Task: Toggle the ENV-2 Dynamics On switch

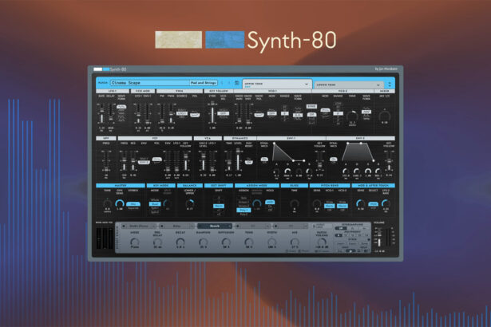Action: pos(333,160)
